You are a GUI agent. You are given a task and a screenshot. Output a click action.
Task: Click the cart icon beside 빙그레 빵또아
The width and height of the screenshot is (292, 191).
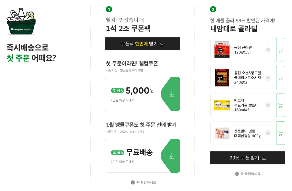[x=281, y=106]
